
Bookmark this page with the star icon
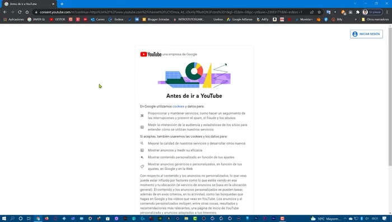(319, 12)
